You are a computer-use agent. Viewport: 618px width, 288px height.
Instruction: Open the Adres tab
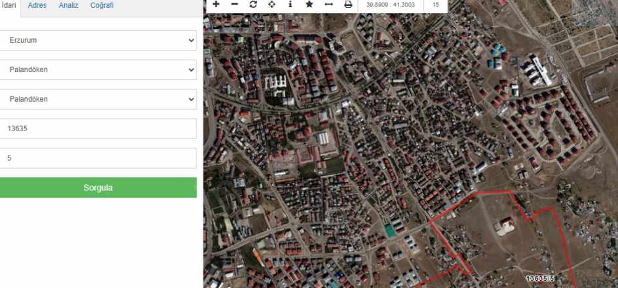pos(37,5)
